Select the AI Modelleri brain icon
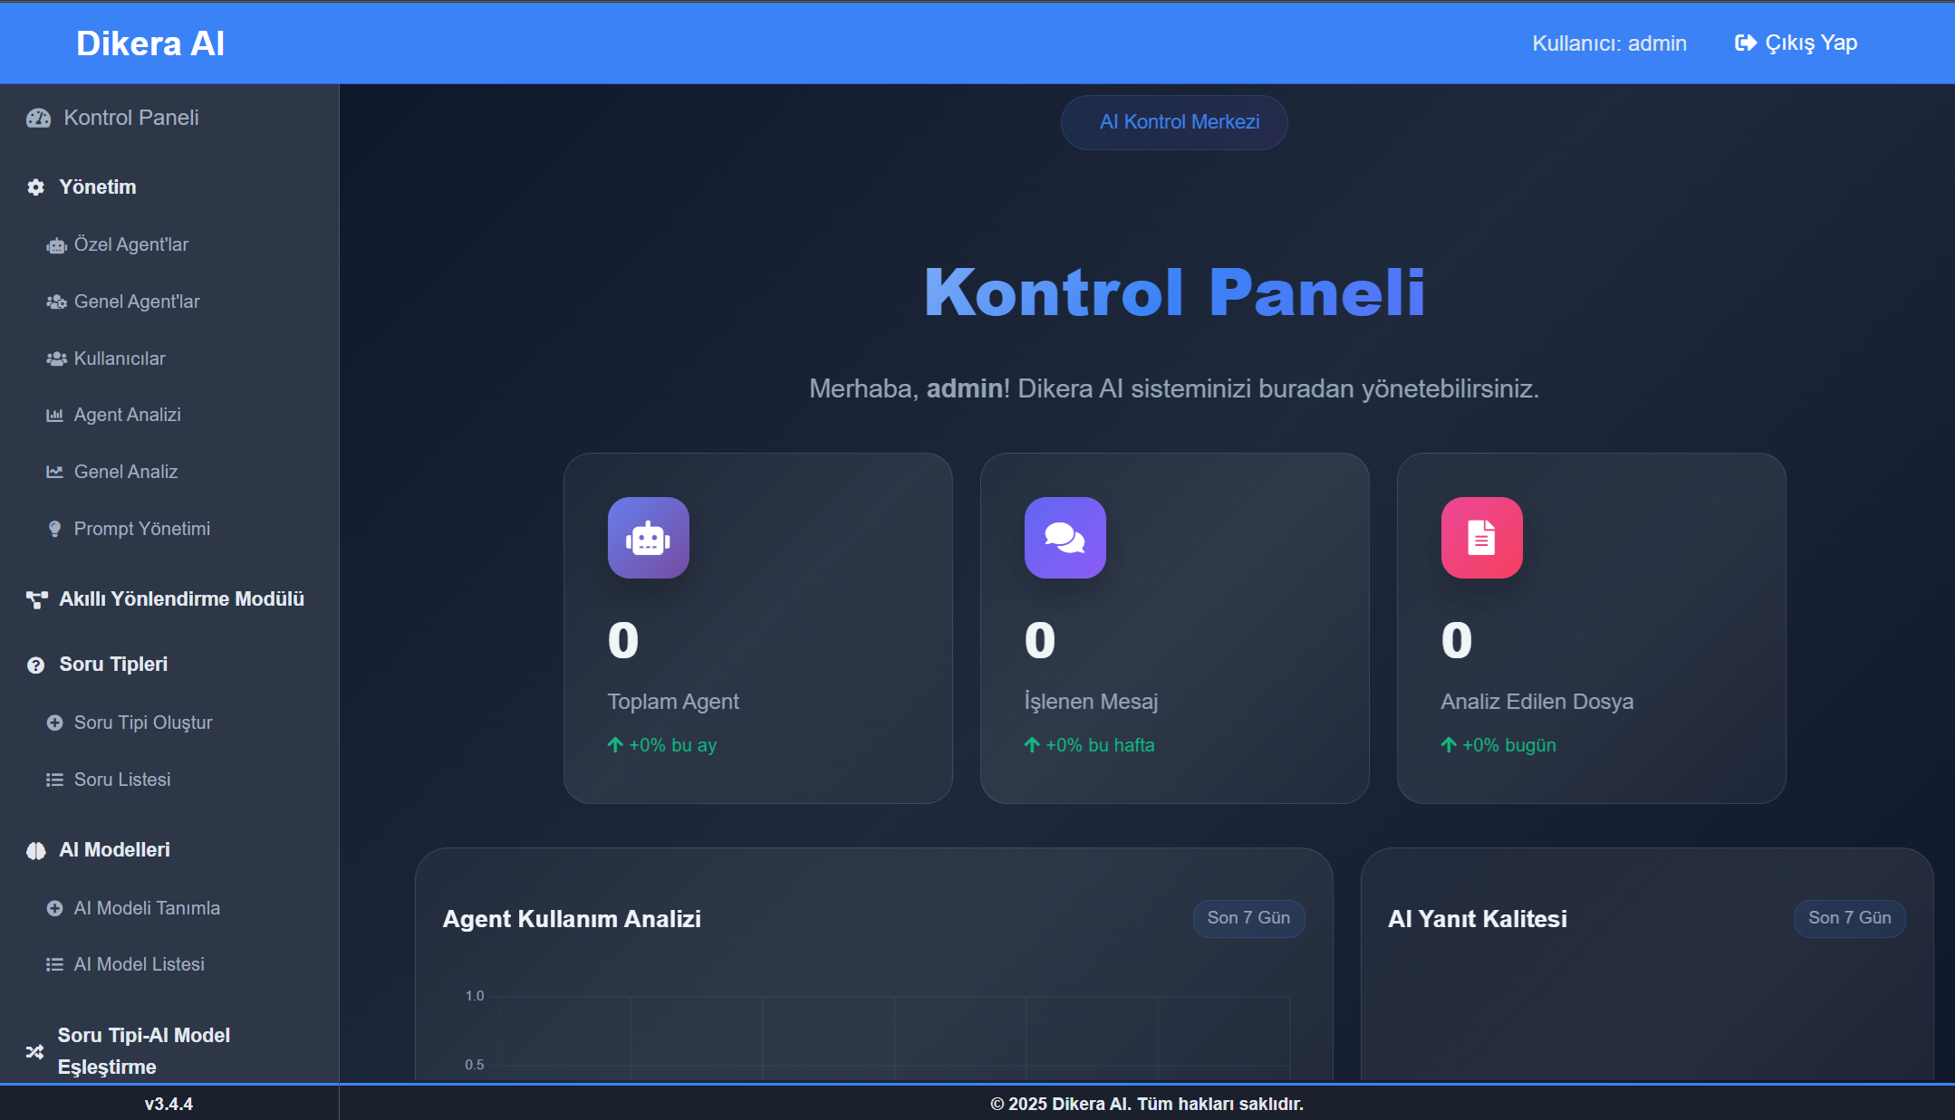Viewport: 1955px width, 1120px height. 35,850
